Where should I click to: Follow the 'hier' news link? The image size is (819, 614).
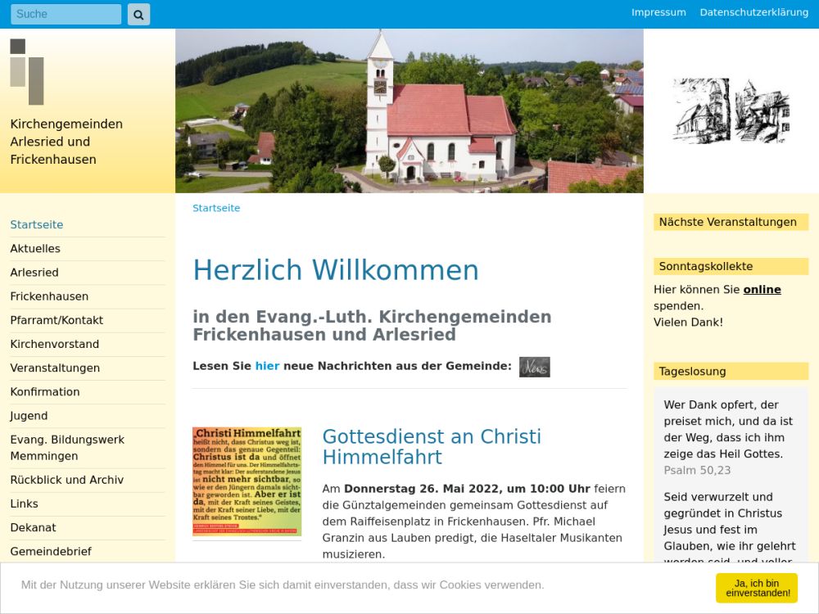click(267, 366)
